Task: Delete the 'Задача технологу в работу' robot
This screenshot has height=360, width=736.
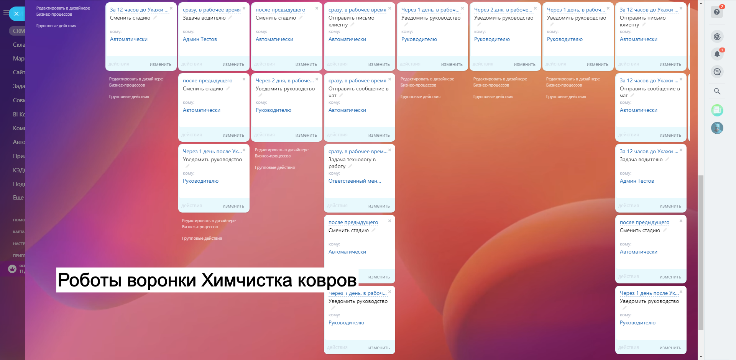Action: [389, 150]
